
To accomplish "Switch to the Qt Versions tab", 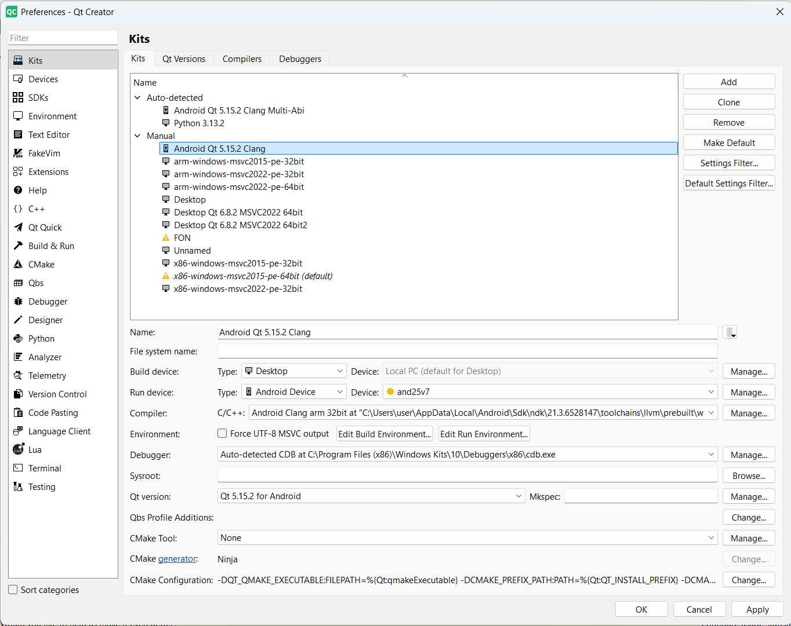I will click(x=184, y=59).
